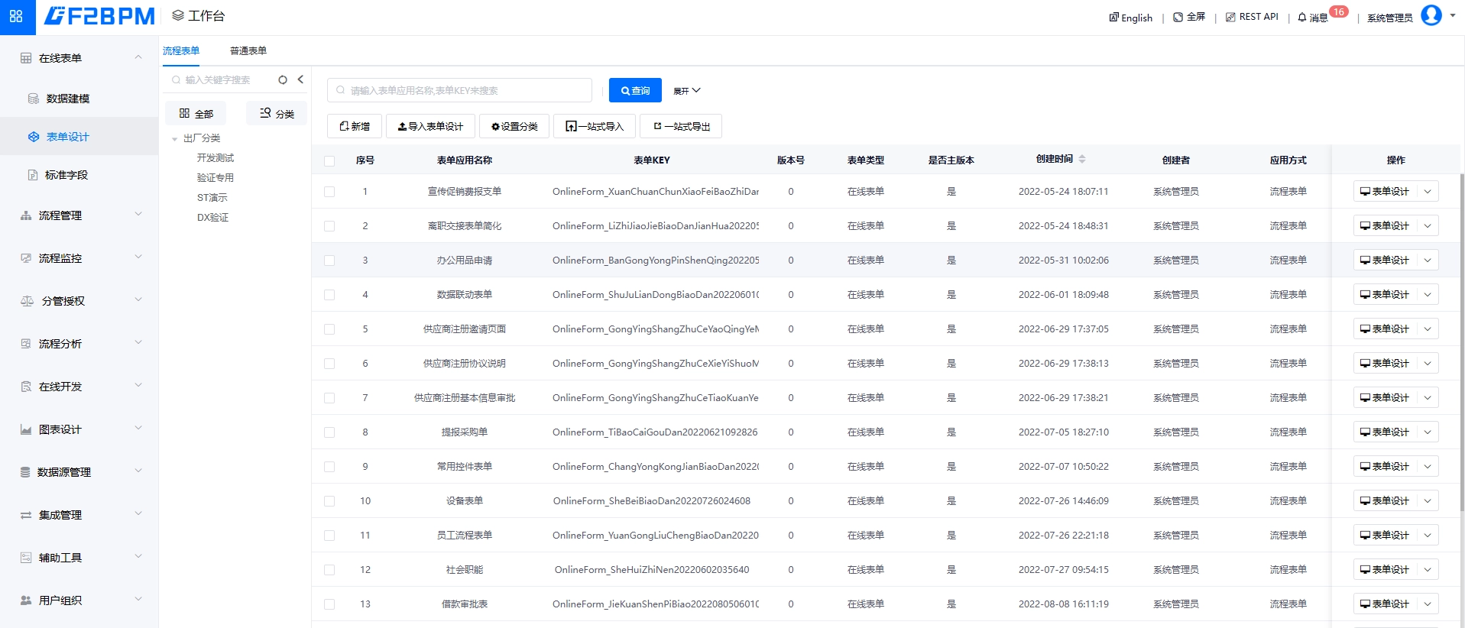Switch to the 分类 view

point(277,114)
